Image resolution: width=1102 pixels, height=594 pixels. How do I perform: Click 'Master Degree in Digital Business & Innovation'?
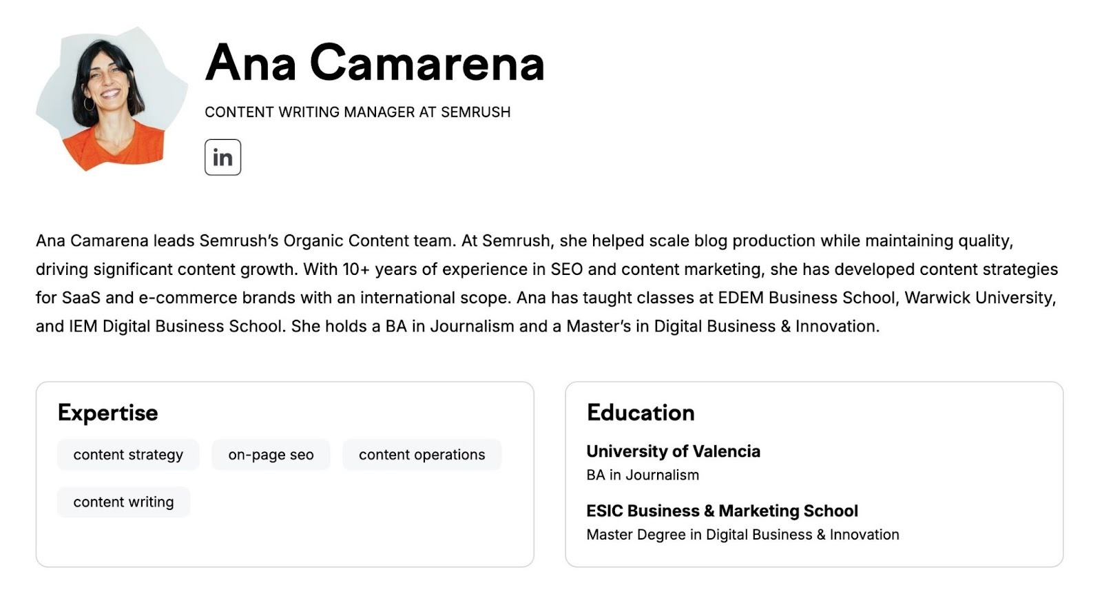(x=742, y=535)
